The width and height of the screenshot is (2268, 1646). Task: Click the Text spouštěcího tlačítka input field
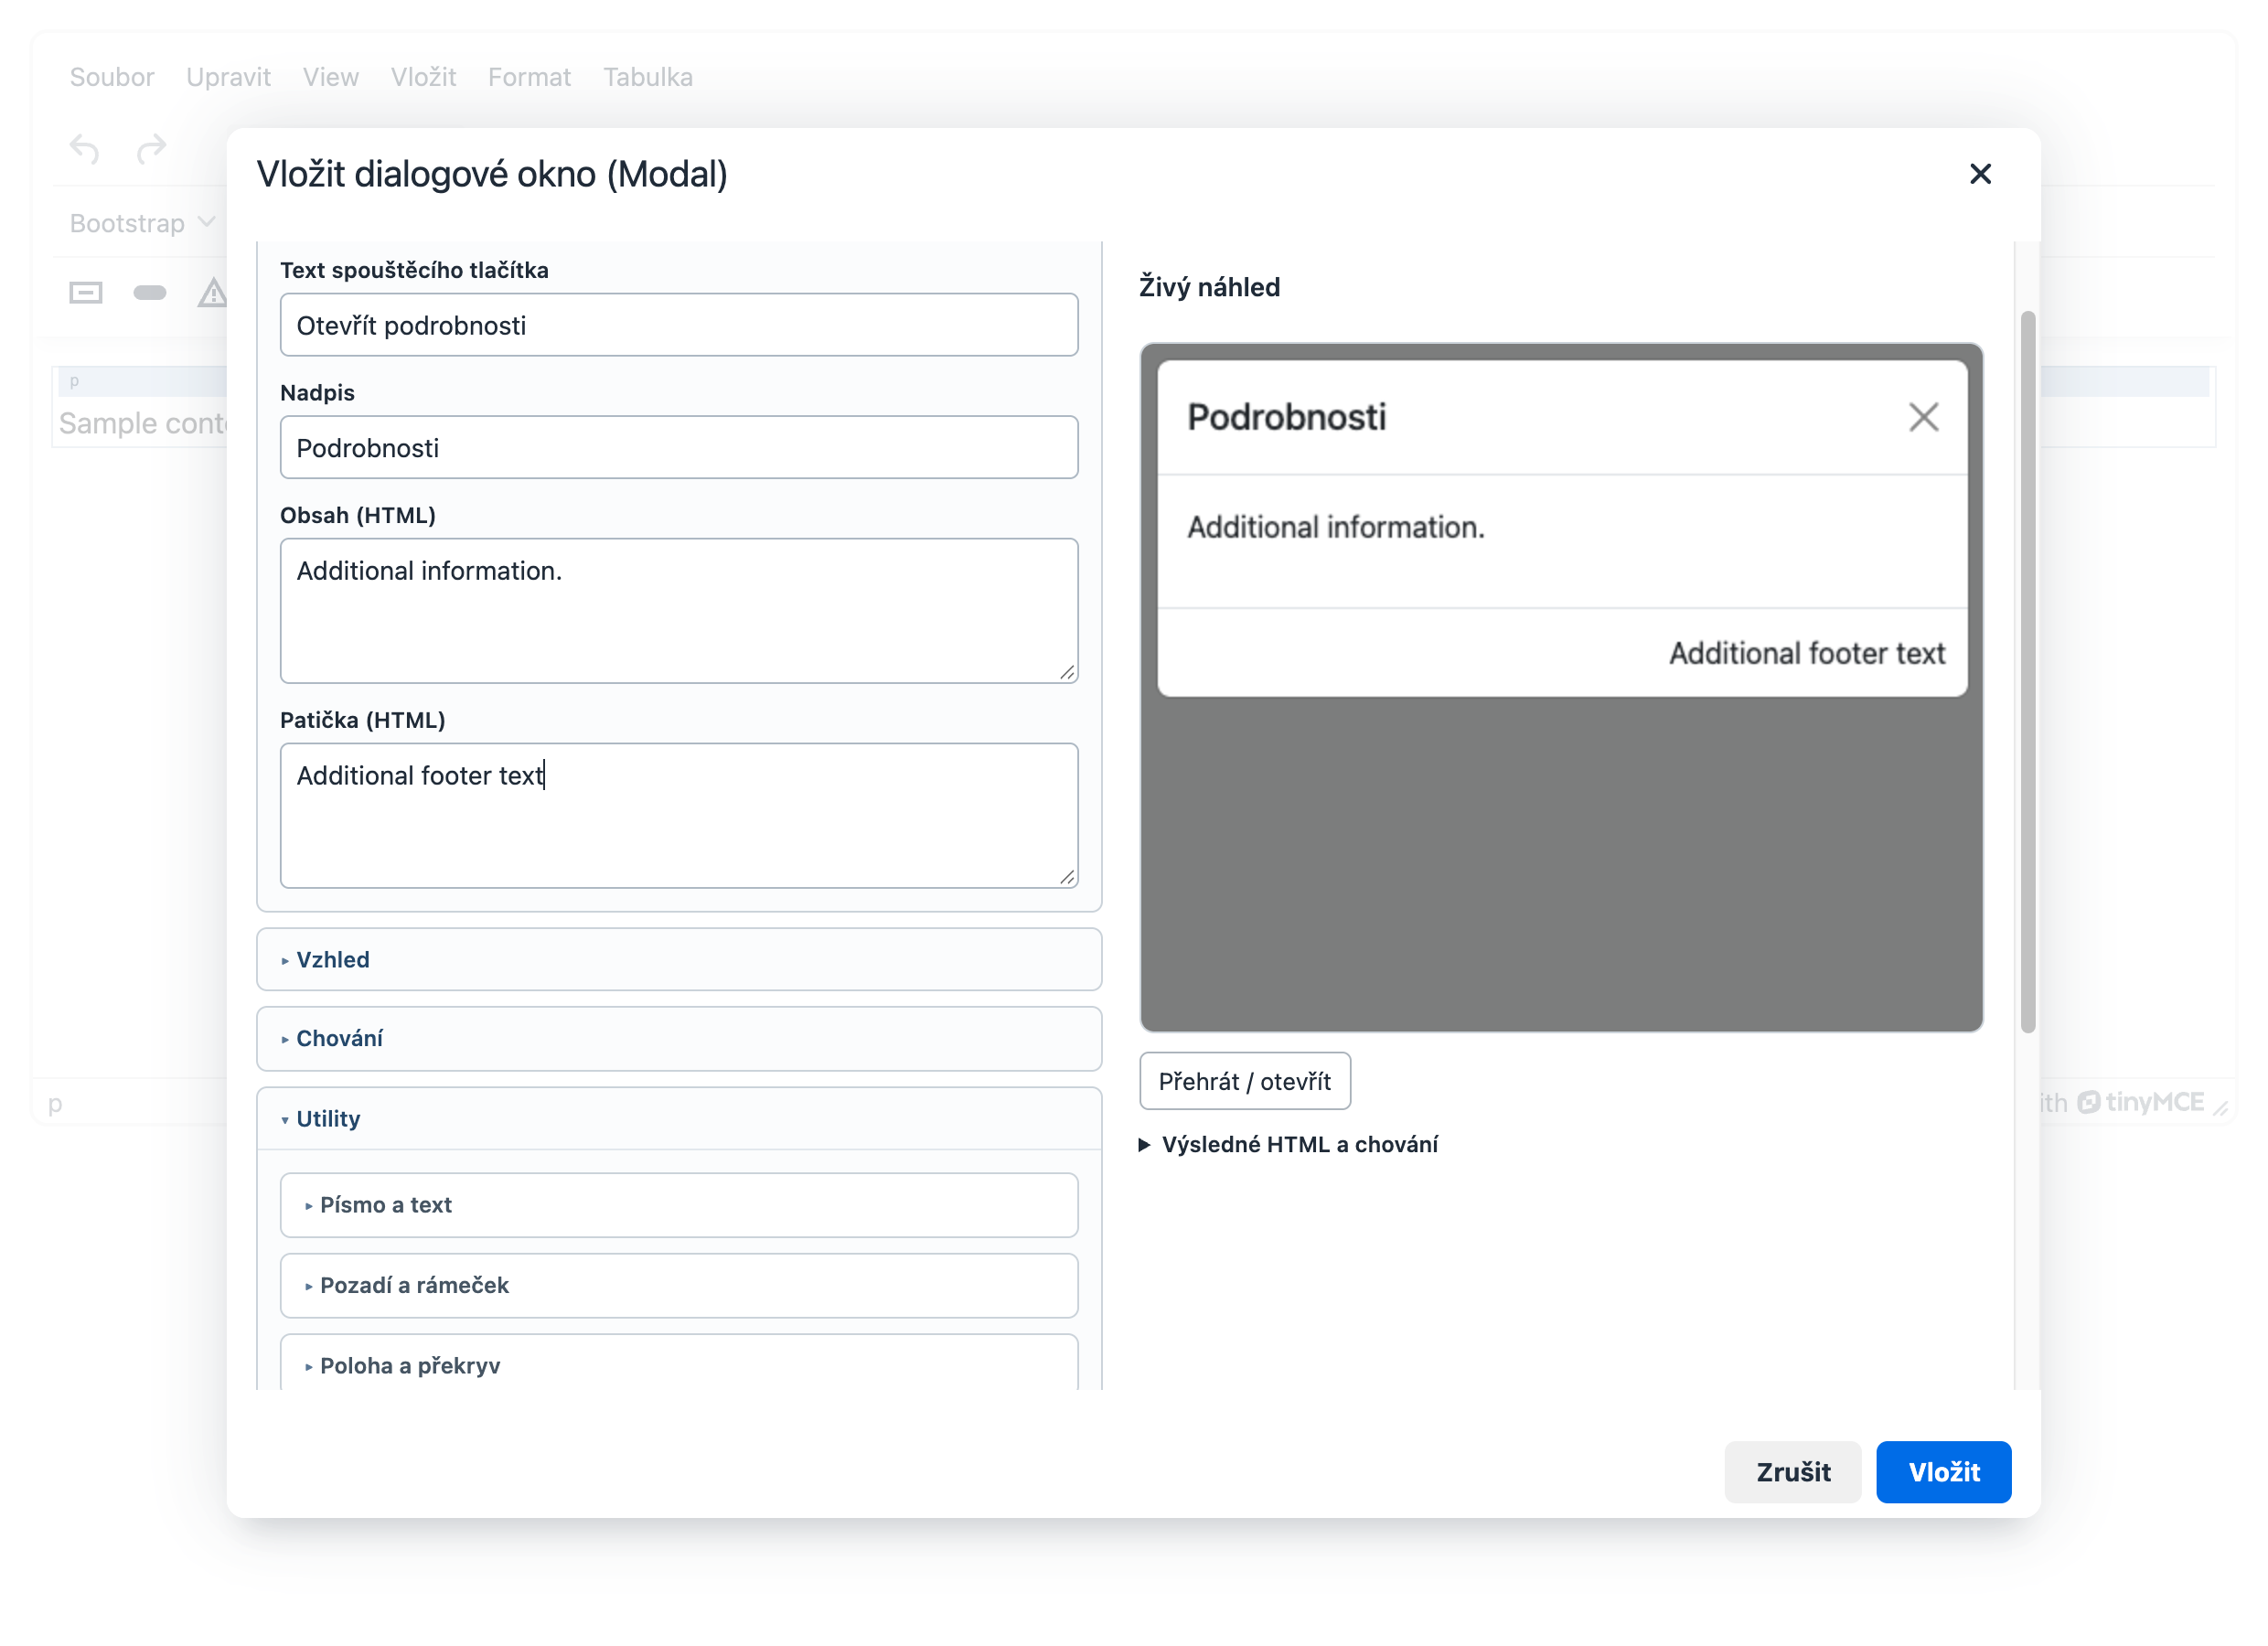click(679, 325)
